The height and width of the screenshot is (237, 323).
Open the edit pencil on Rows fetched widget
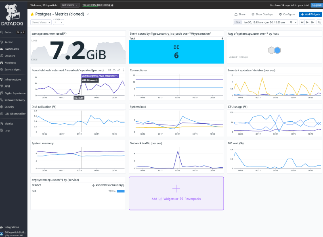pos(119,70)
